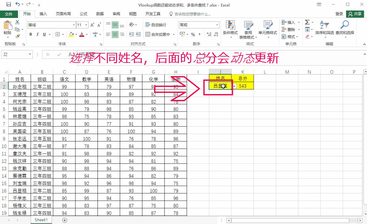Click the 登录 (Sign in) link
This screenshot has width=367, height=224.
pyautogui.click(x=339, y=14)
